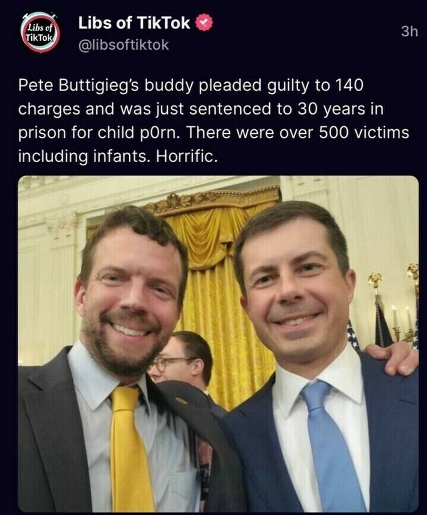427x515 pixels.
Task: Click the "500 victims" text in post
Action: tap(364, 133)
